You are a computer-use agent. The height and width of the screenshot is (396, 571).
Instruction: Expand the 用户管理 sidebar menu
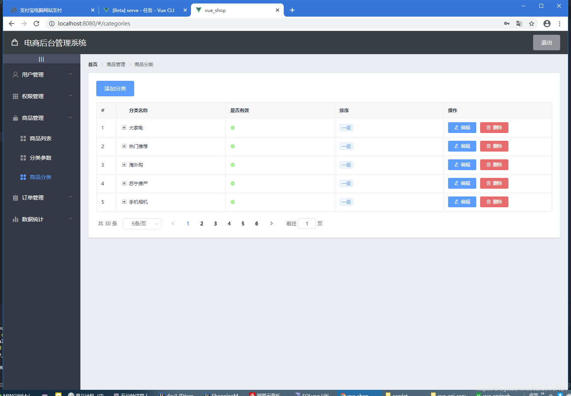coord(42,75)
